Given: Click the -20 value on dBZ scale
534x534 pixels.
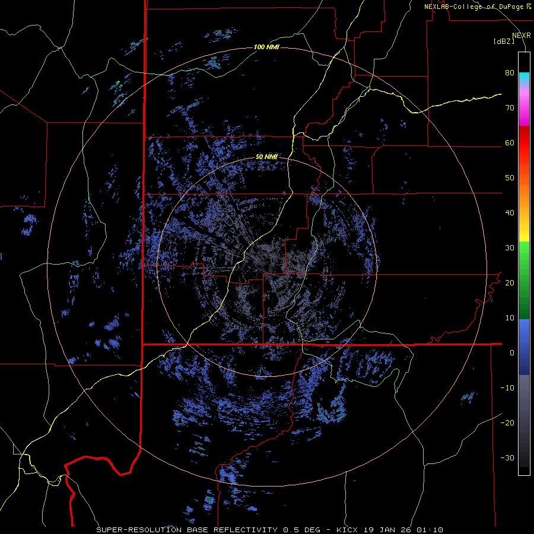Looking at the screenshot, I should pos(507,422).
